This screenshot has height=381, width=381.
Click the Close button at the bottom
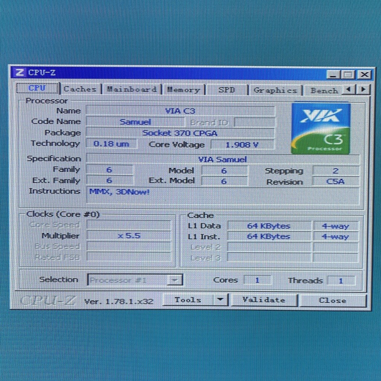pyautogui.click(x=333, y=300)
